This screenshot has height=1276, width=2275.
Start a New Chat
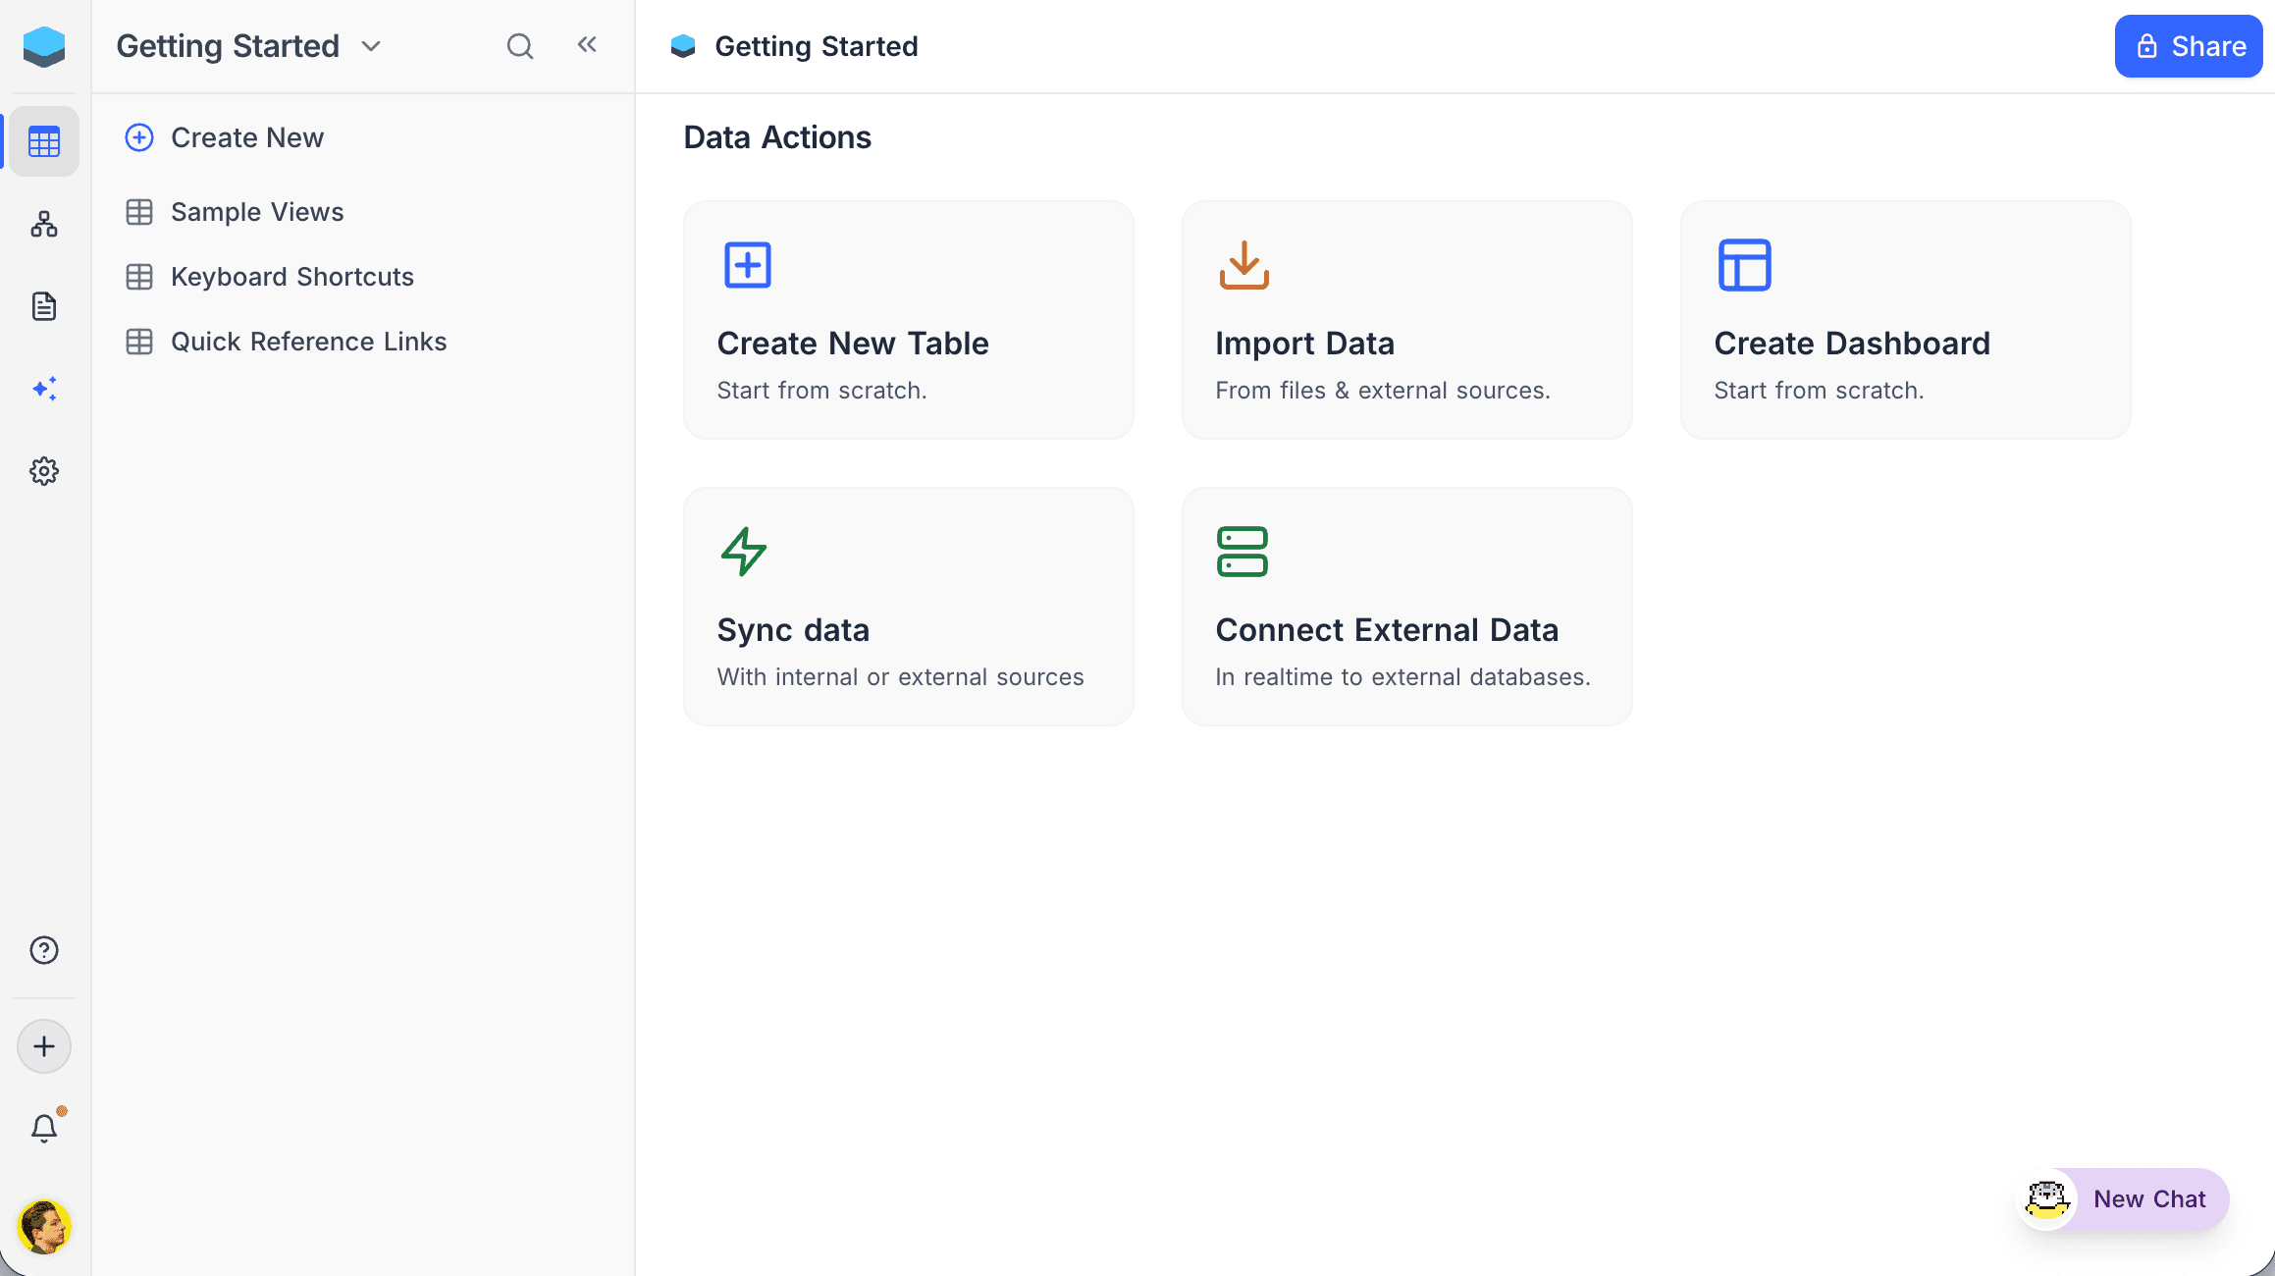(x=2125, y=1198)
